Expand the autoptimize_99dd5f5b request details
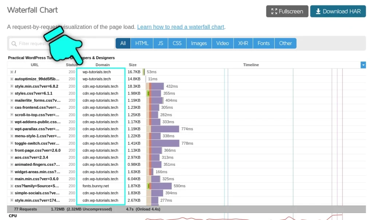 point(11,79)
